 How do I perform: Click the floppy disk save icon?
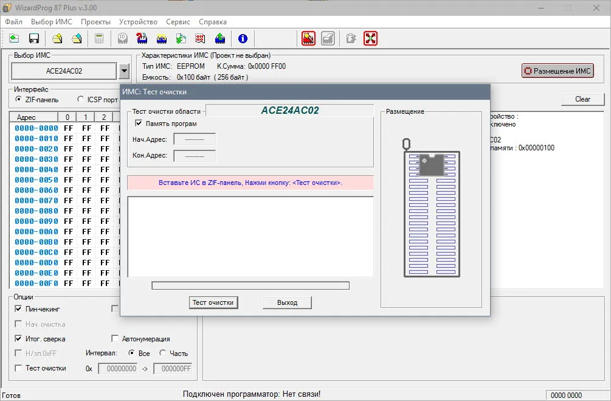[x=34, y=38]
